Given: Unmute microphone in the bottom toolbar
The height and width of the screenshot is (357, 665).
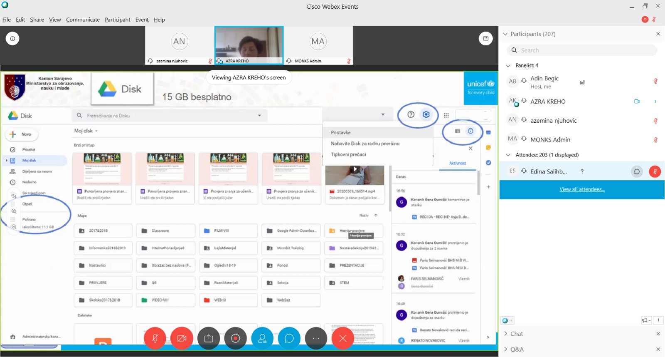Looking at the screenshot, I should point(155,338).
